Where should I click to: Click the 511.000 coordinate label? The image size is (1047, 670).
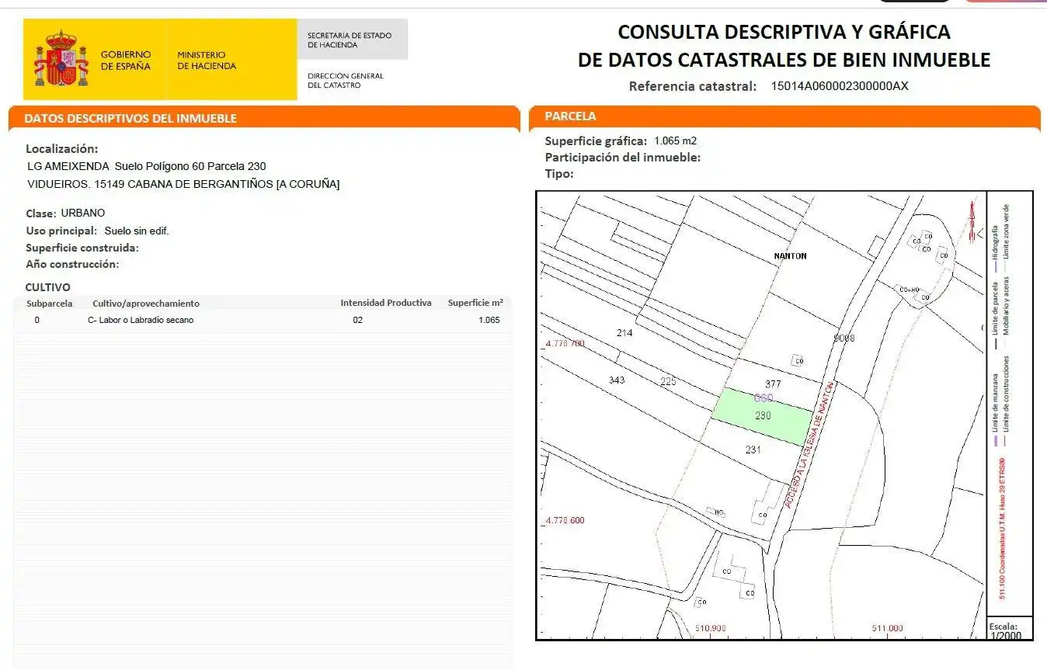pos(888,628)
